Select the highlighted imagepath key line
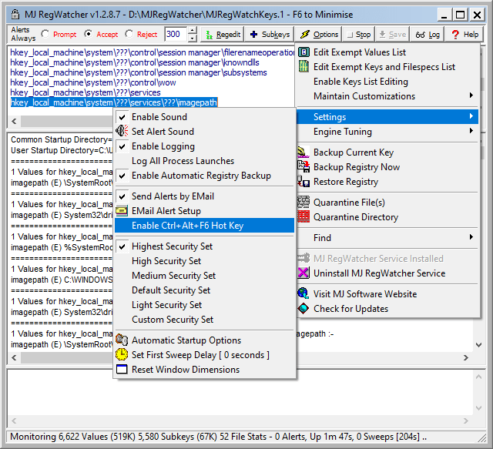Viewport: 493px width, 449px height. [x=114, y=102]
